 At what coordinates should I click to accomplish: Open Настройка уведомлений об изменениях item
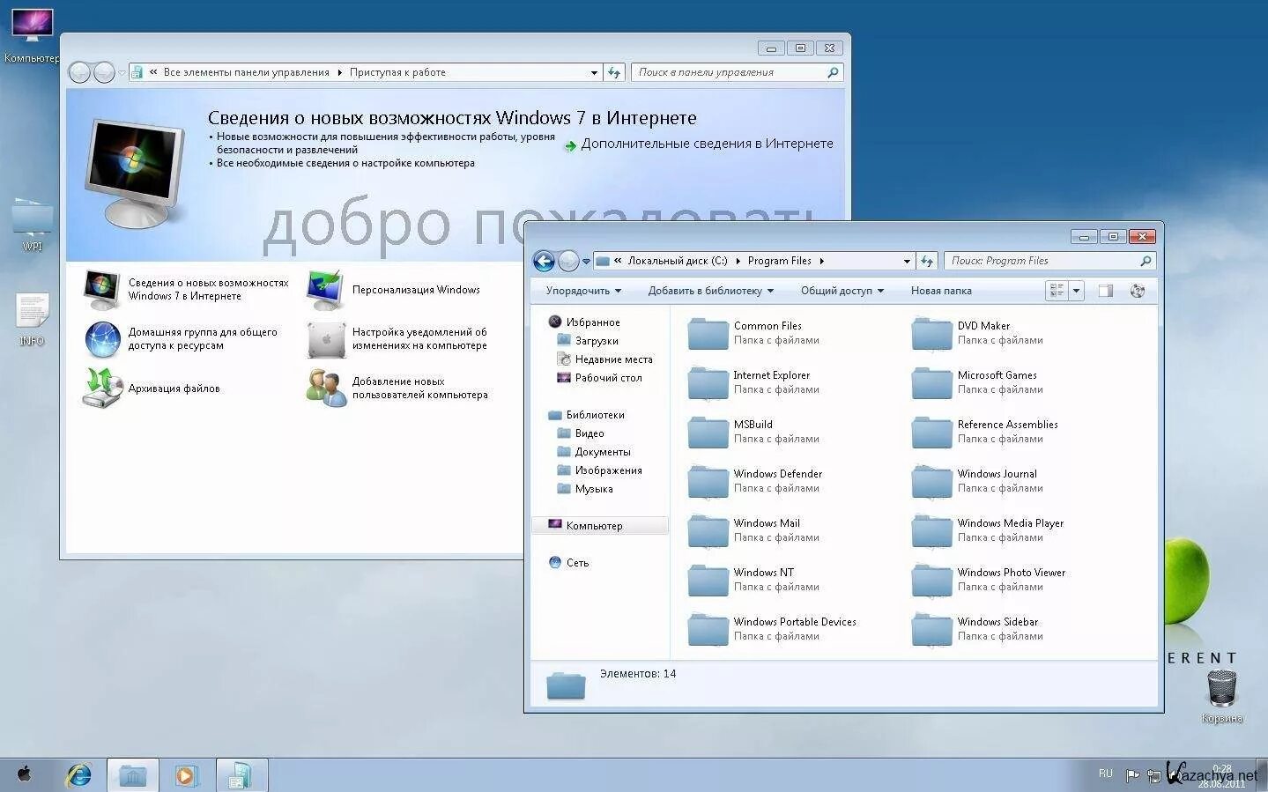[x=397, y=339]
